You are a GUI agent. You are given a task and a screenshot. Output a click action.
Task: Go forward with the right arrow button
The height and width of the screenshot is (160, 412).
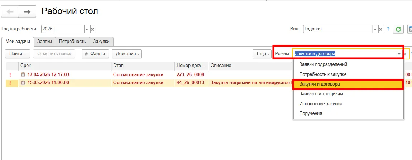27,11
